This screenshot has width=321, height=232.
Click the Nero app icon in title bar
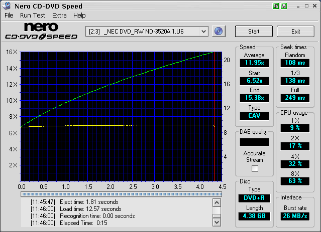[6, 6]
